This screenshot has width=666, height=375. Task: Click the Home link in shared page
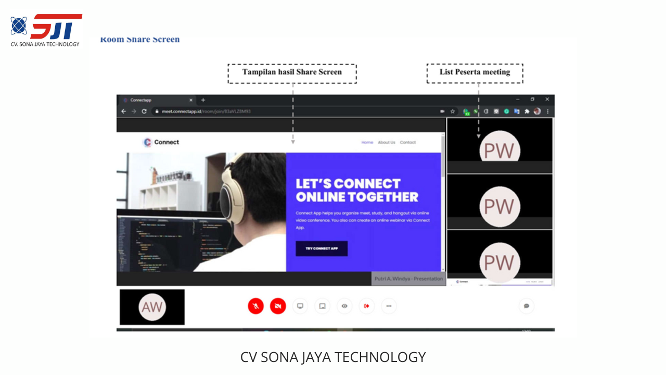click(367, 142)
